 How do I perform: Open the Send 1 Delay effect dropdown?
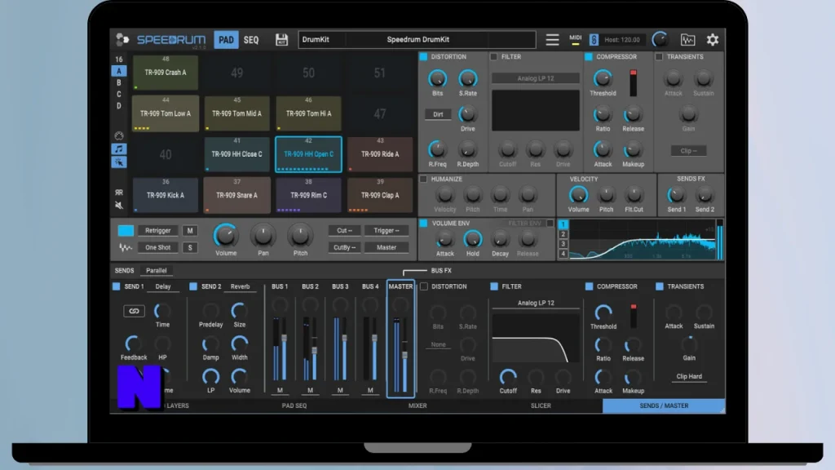point(163,286)
